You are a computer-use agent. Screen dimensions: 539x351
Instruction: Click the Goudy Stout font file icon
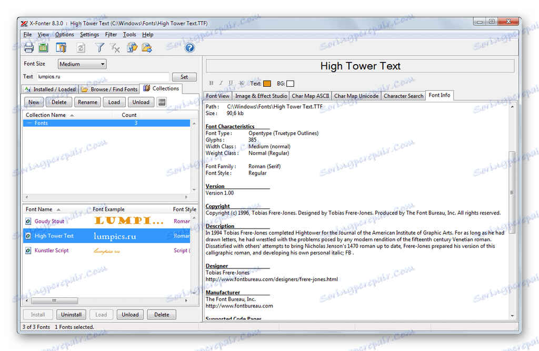(x=28, y=221)
